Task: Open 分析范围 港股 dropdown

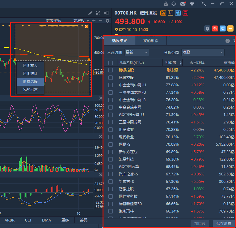Action: point(203,53)
